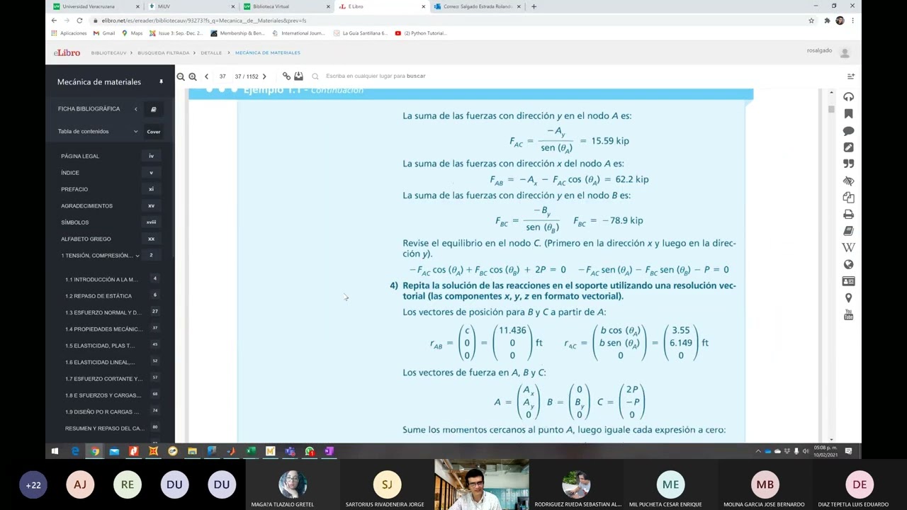Click the download chapter icon
The height and width of the screenshot is (510, 907).
(x=298, y=76)
